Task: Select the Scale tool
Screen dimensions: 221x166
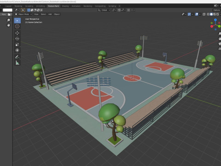Action: point(17,45)
